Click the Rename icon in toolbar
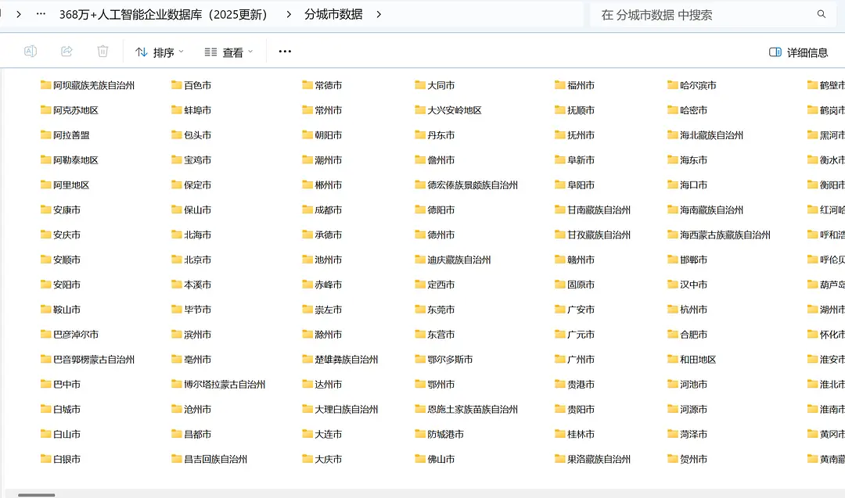 click(x=31, y=51)
